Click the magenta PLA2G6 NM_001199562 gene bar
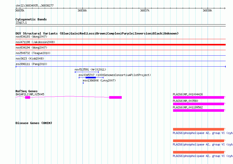 (x=198, y=110)
